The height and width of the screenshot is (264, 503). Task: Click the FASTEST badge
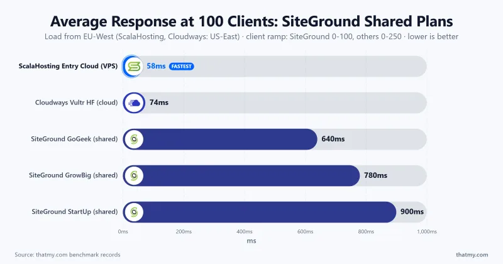(181, 67)
